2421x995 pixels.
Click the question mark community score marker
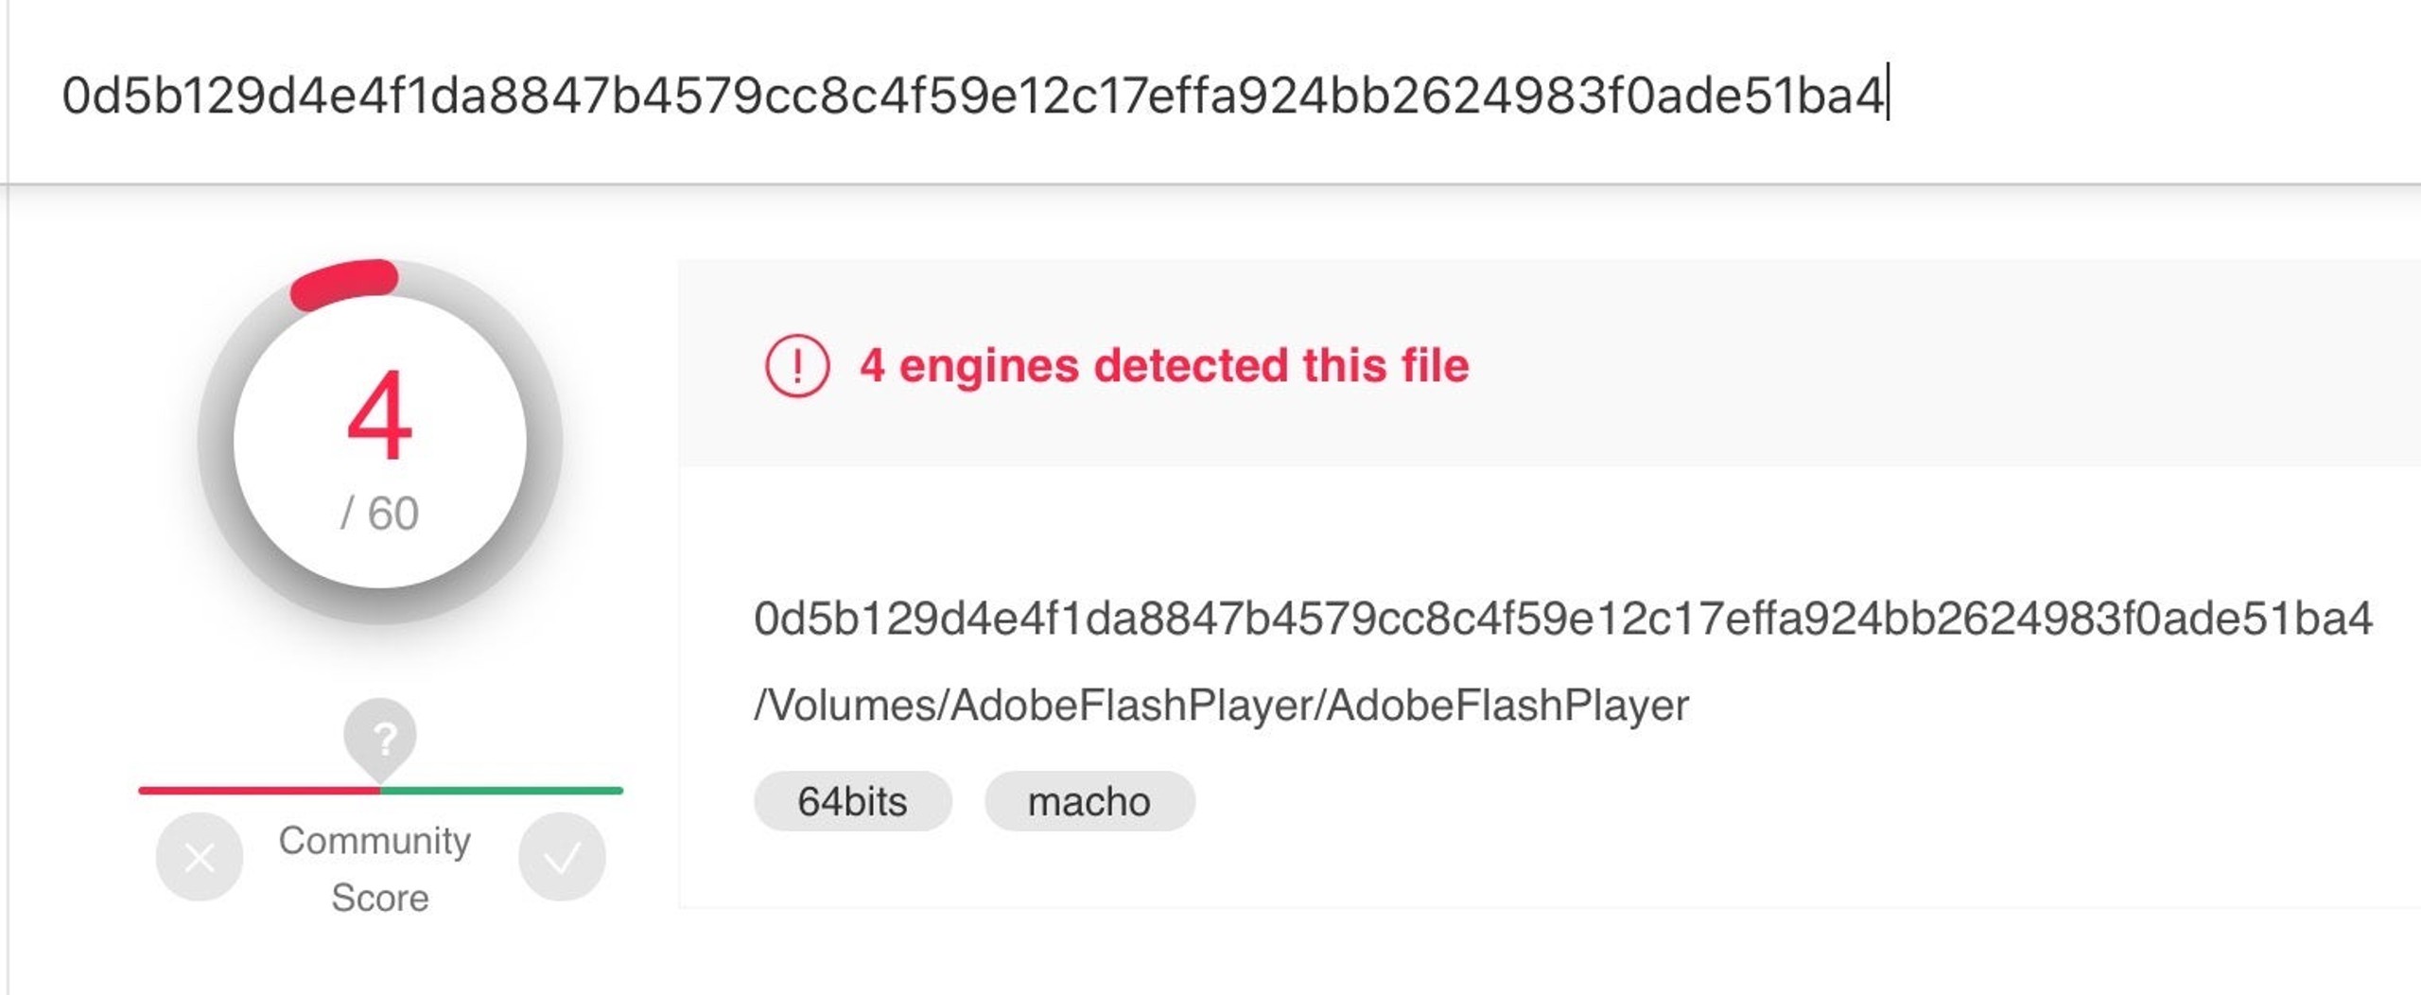(381, 740)
